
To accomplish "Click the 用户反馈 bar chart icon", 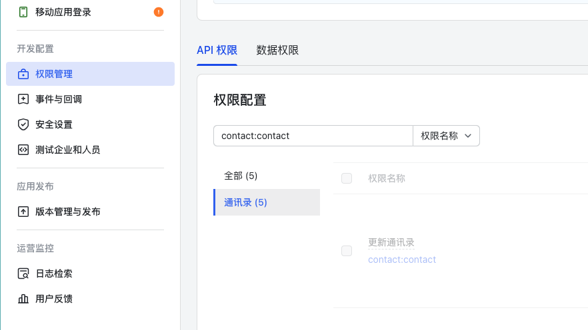I will coord(23,299).
